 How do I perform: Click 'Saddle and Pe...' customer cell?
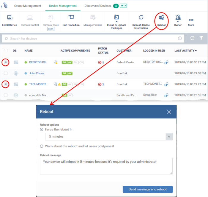coord(126,95)
